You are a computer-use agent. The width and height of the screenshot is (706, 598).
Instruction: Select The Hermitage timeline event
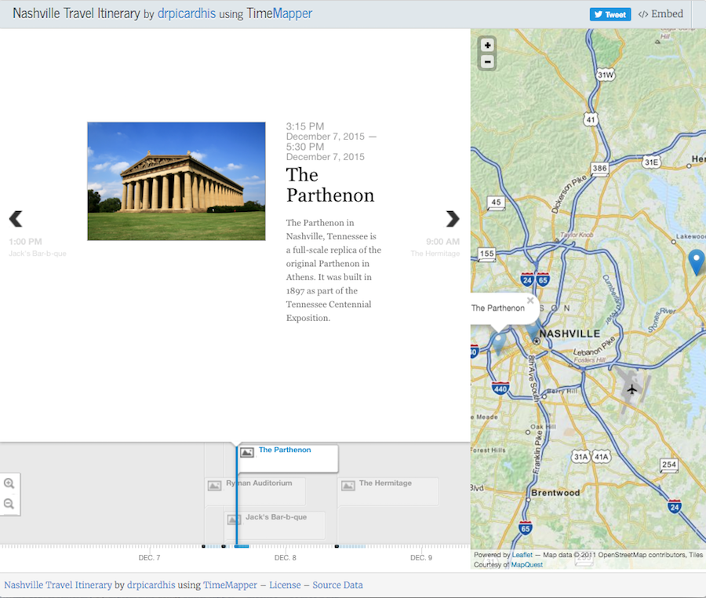pyautogui.click(x=385, y=483)
